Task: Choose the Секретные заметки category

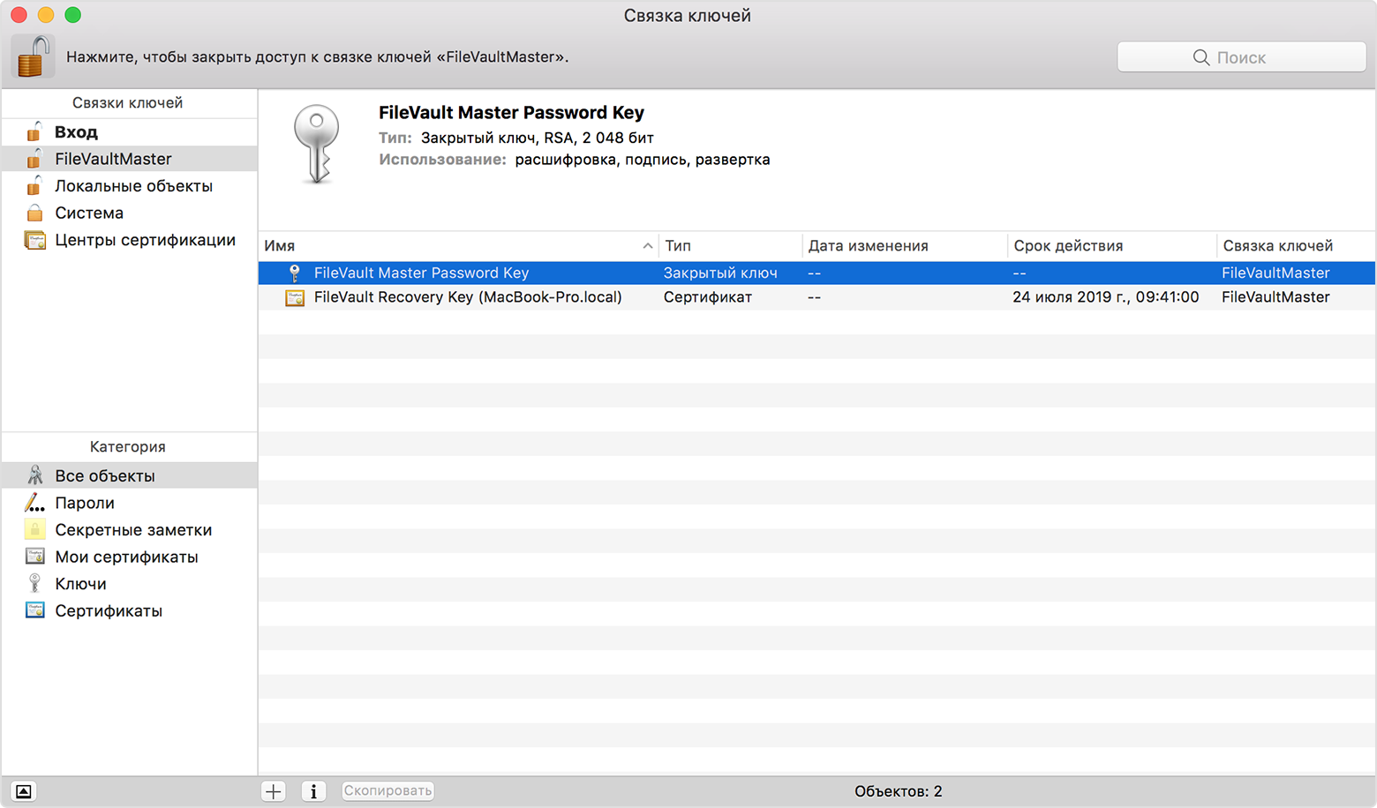Action: [129, 530]
